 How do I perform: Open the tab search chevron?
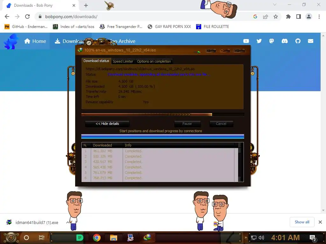275,4
